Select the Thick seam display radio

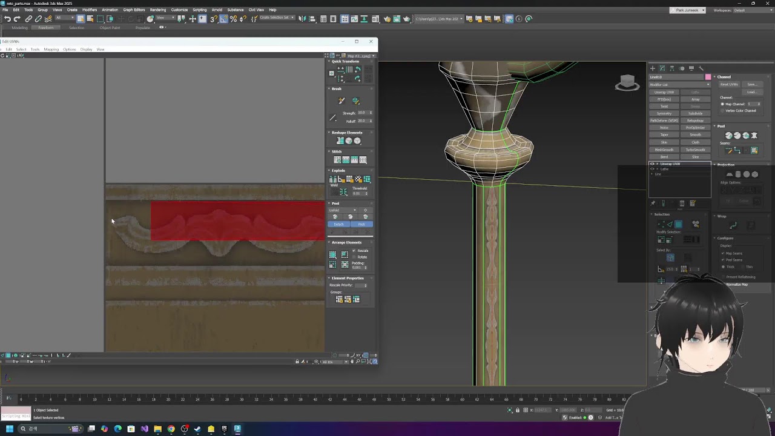[x=722, y=266]
